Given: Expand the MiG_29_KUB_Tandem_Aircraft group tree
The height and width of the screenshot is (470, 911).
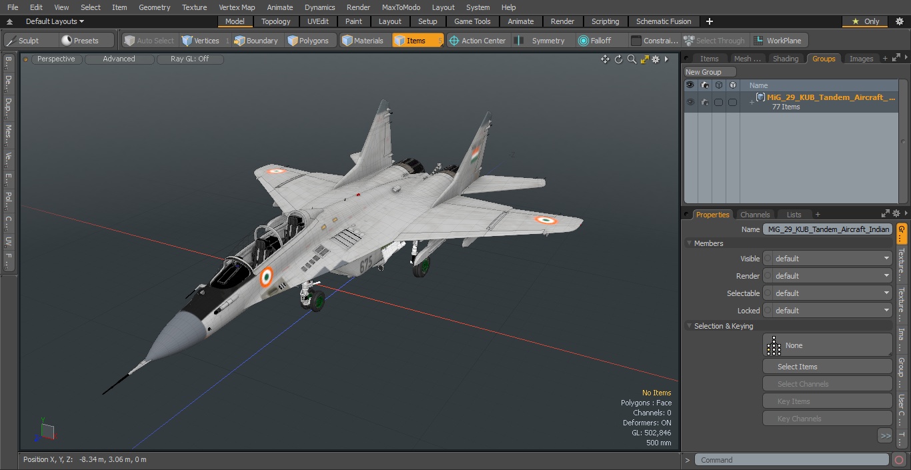Looking at the screenshot, I should [x=752, y=102].
